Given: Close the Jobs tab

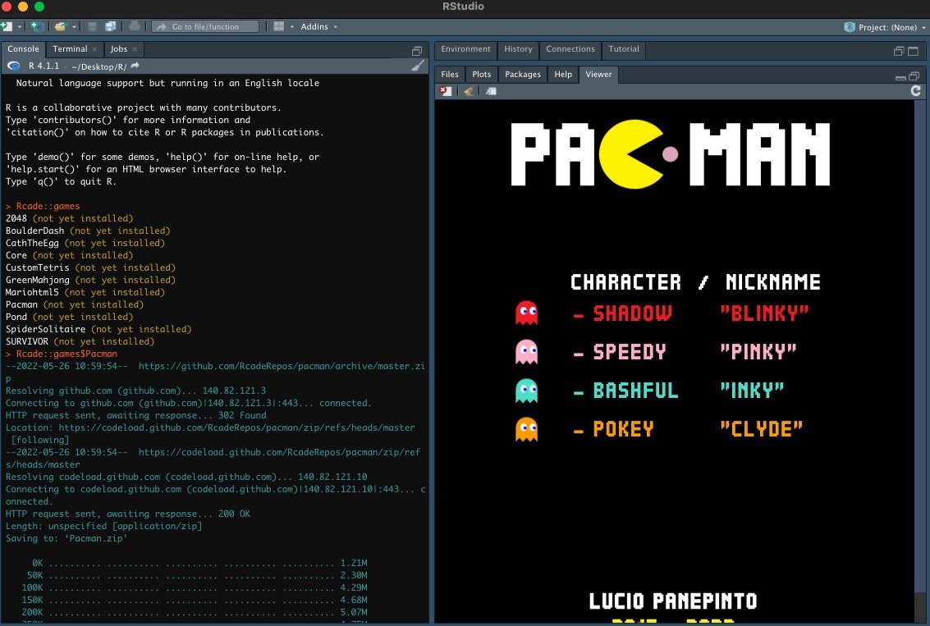Looking at the screenshot, I should click(x=135, y=49).
